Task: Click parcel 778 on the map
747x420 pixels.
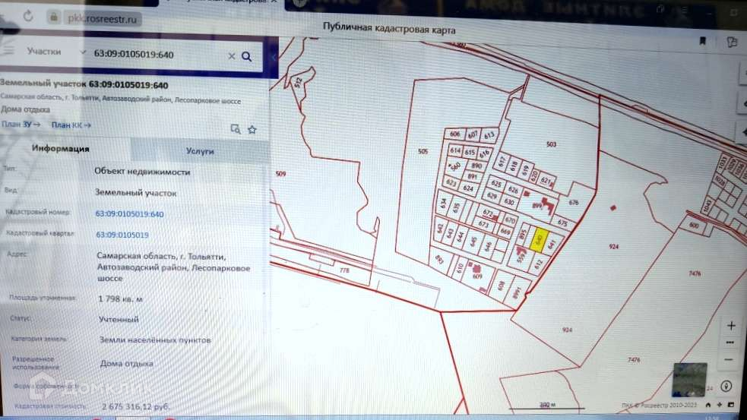Action: (344, 270)
